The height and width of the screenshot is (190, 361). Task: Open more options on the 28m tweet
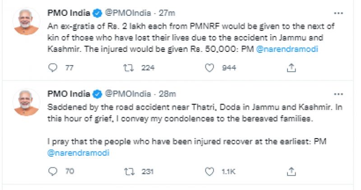click(x=338, y=94)
